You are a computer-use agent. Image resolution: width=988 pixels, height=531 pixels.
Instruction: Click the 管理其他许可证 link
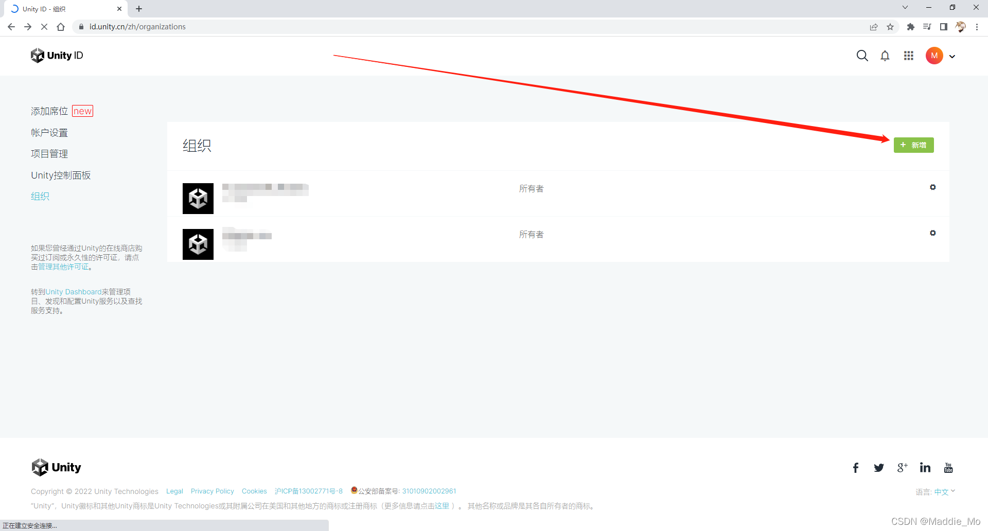(63, 267)
